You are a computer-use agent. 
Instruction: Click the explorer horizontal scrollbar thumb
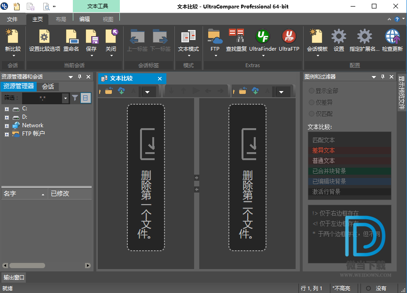27,265
